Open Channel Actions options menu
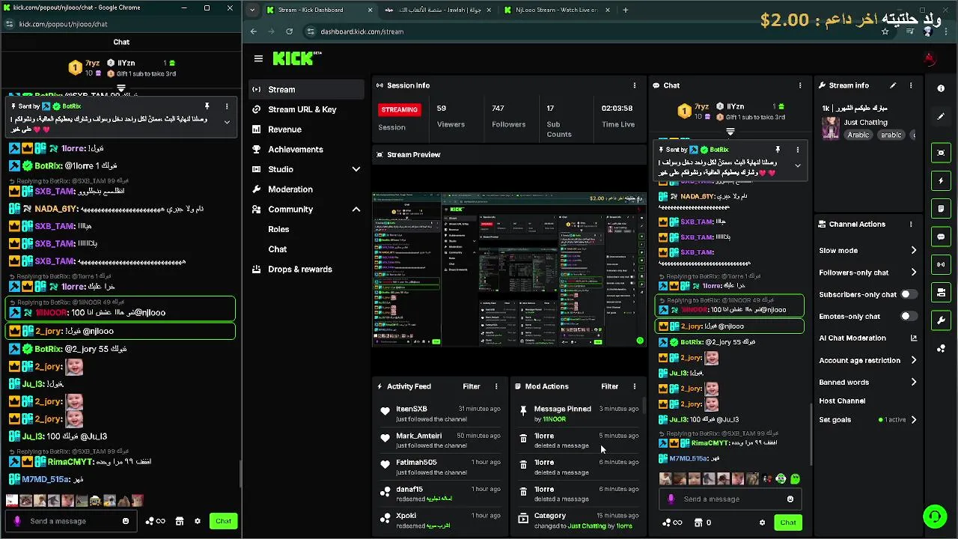958x539 pixels. 911,224
